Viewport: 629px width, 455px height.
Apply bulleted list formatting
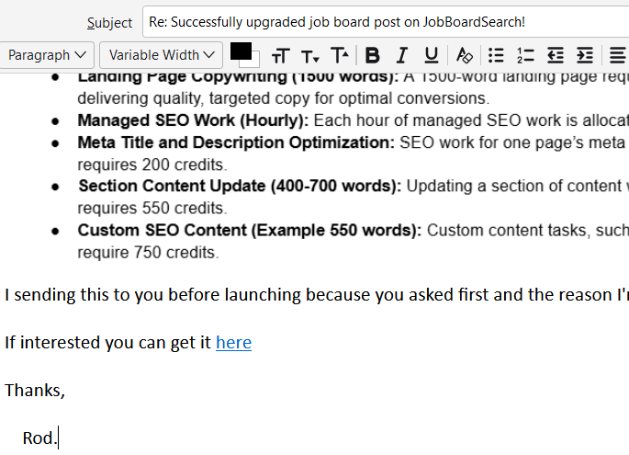(496, 55)
